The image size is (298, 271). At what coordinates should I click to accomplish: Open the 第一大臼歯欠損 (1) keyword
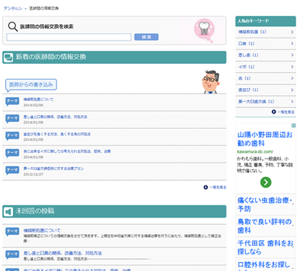pos(266,102)
